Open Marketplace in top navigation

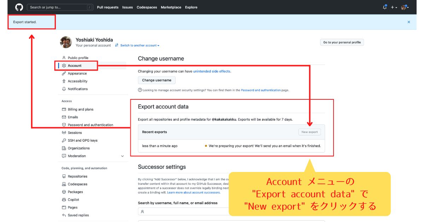tap(171, 7)
